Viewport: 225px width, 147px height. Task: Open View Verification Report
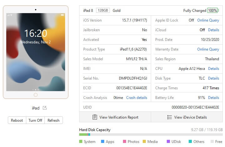(115, 117)
